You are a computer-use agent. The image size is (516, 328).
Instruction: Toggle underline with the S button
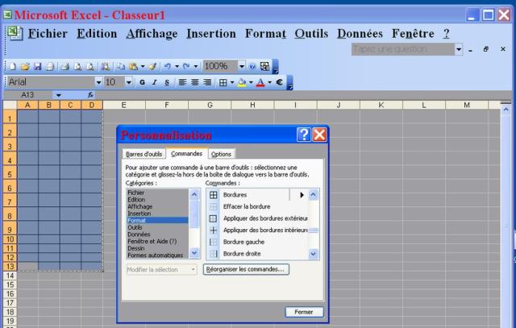[167, 82]
